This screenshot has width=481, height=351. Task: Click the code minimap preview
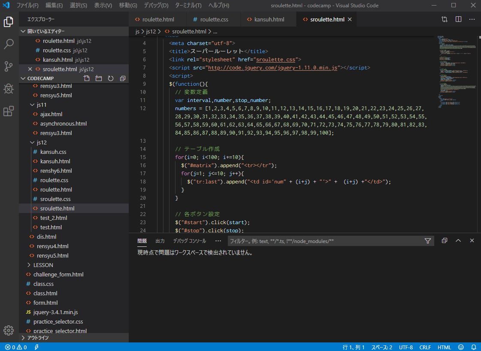[x=457, y=72]
